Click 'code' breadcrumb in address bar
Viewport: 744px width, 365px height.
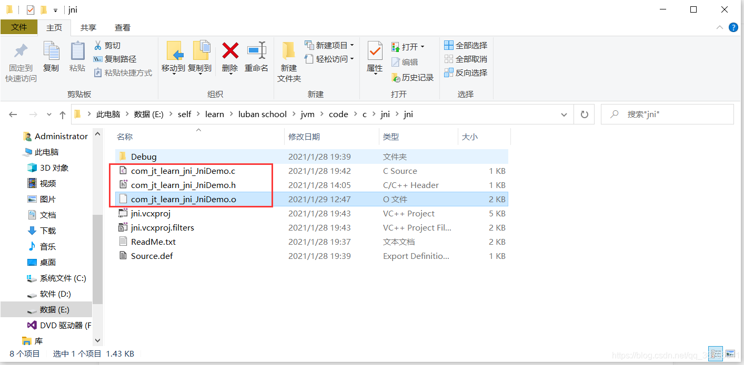coord(338,114)
